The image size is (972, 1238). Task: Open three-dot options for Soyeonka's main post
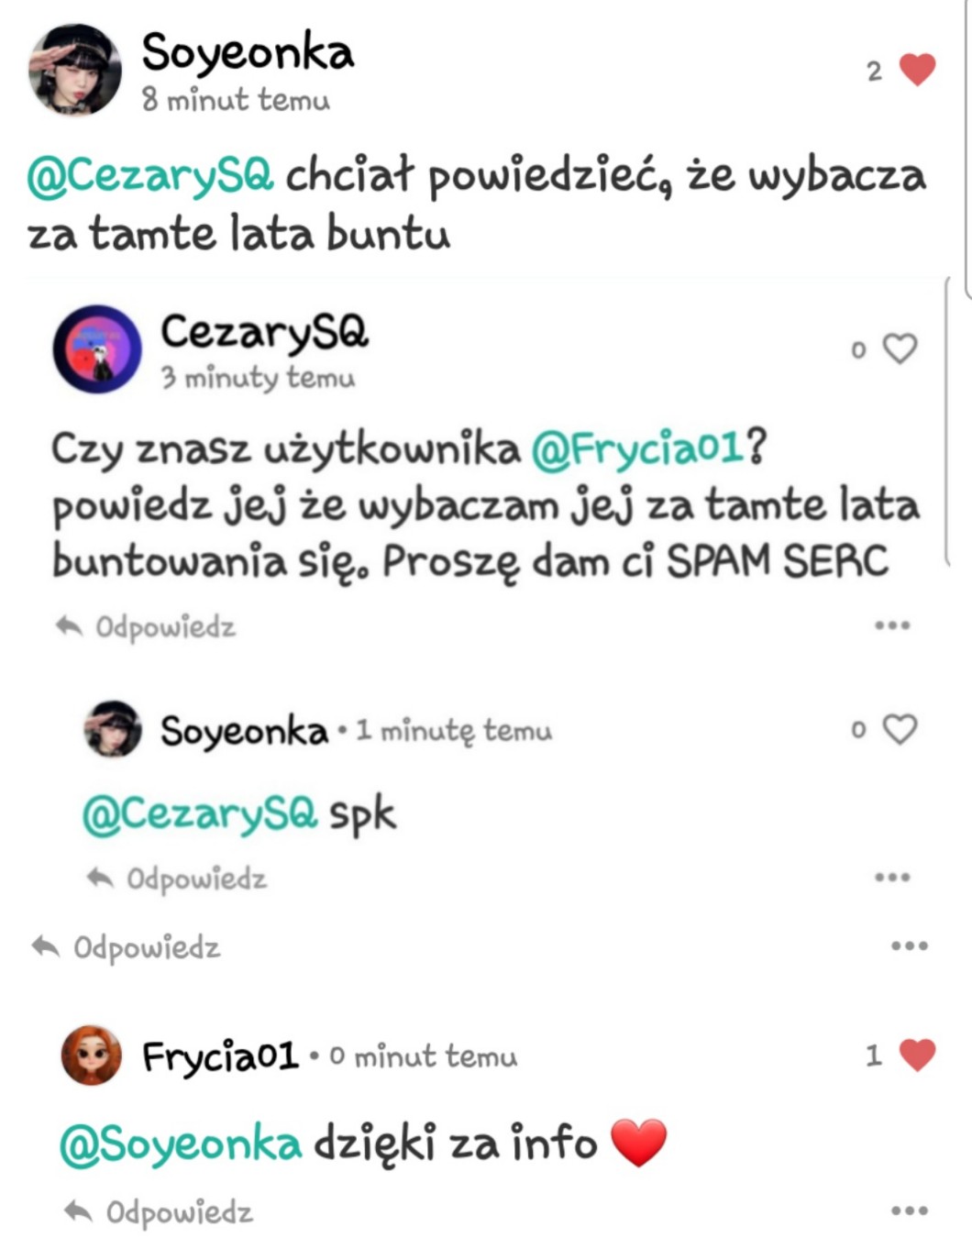point(910,945)
